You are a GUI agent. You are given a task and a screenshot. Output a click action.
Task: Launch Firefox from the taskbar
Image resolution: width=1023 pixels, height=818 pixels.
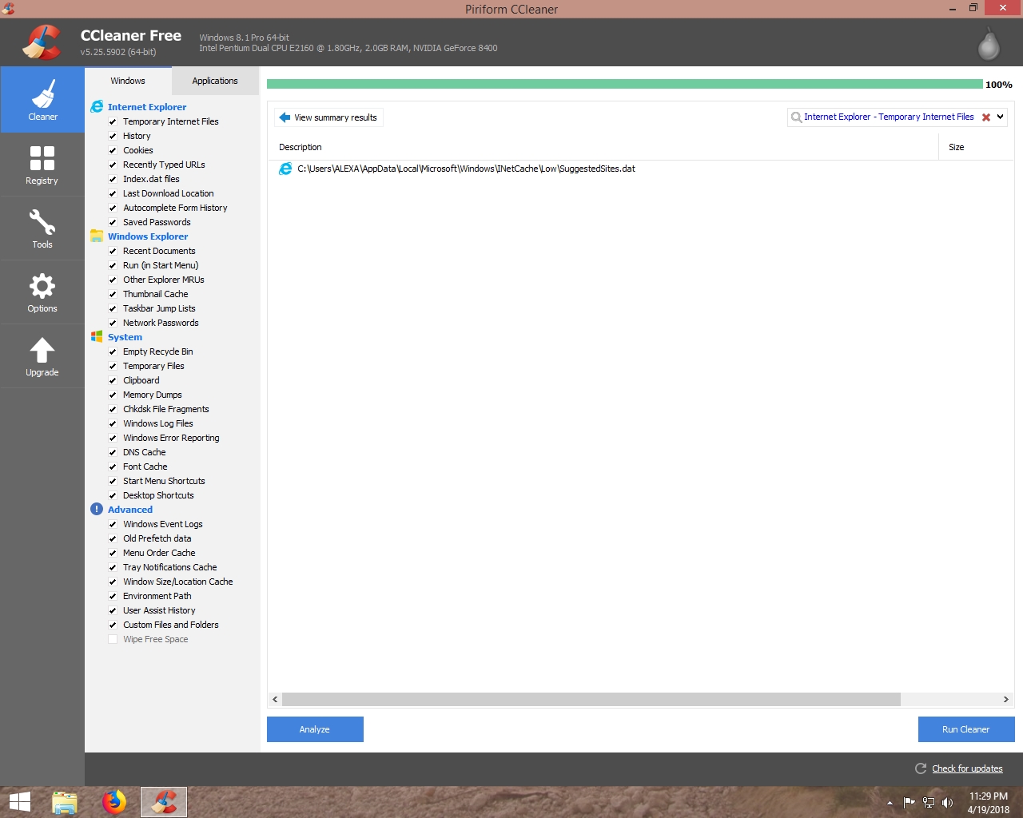click(x=114, y=802)
